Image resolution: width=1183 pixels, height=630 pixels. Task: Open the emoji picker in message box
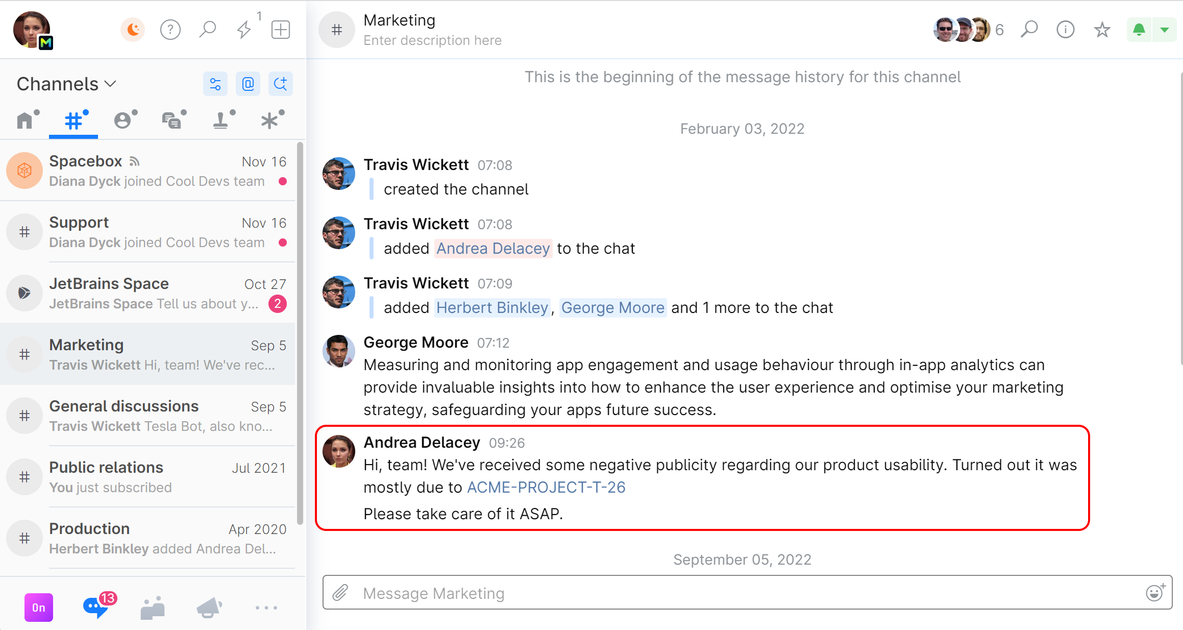(1155, 593)
